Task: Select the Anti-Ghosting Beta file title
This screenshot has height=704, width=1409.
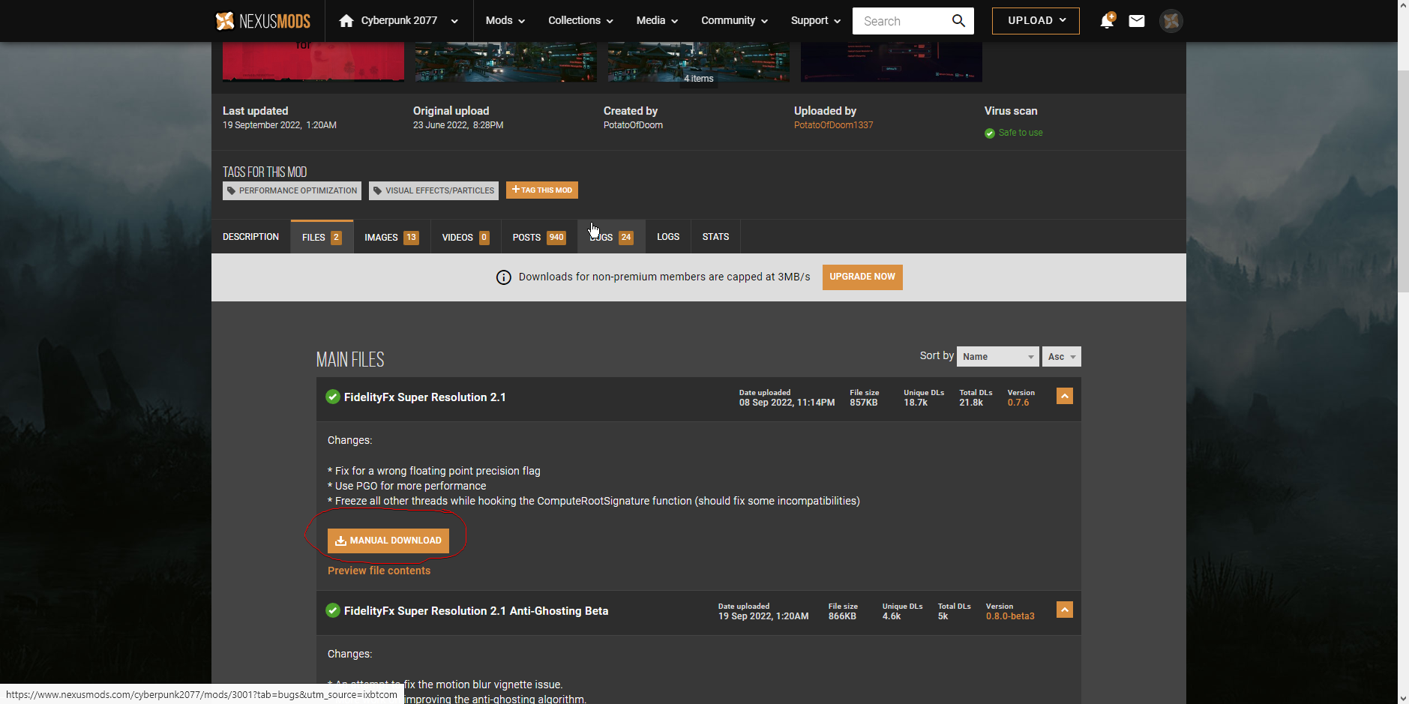Action: (x=476, y=611)
